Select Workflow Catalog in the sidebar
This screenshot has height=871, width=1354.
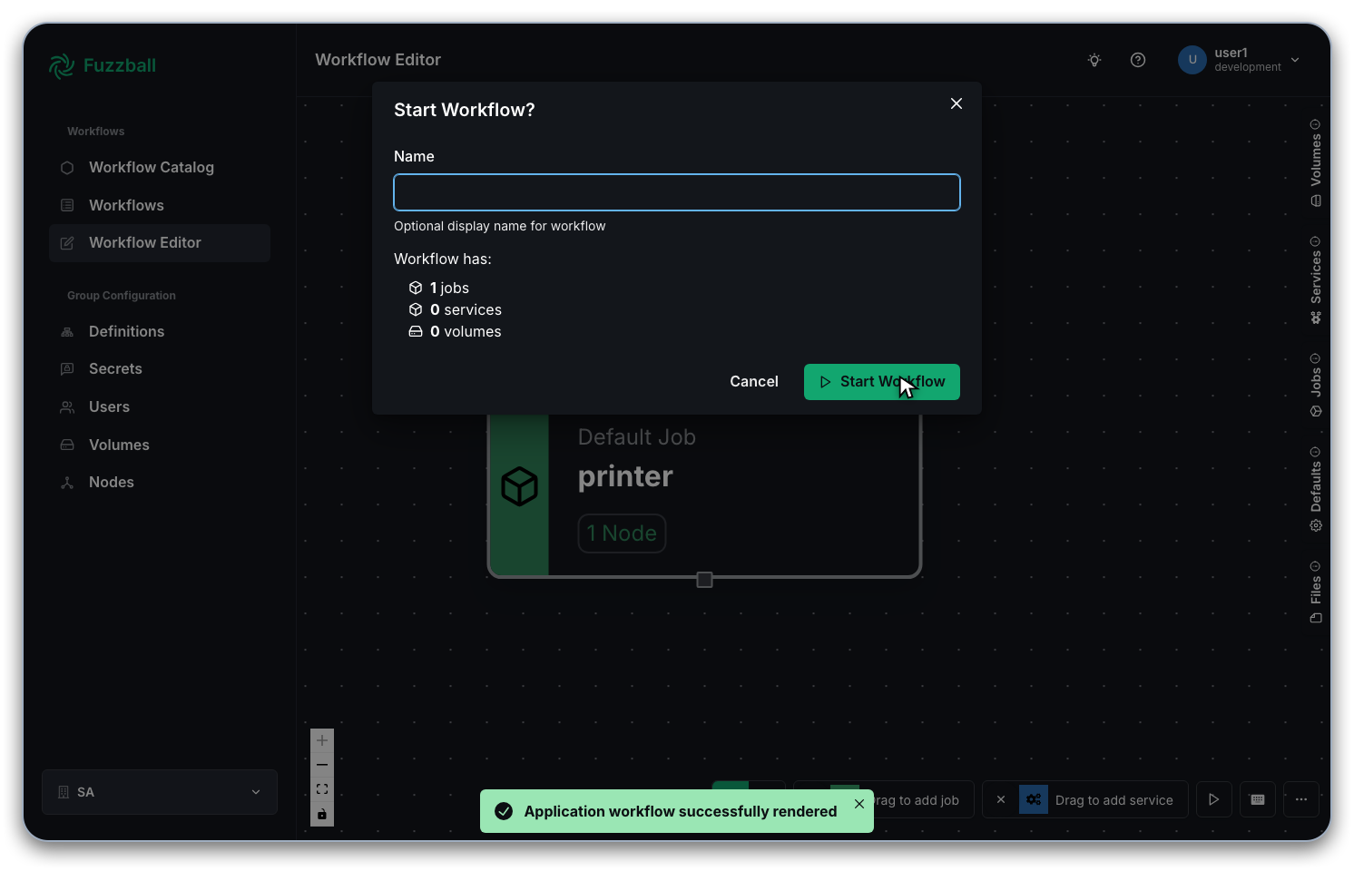pyautogui.click(x=152, y=167)
